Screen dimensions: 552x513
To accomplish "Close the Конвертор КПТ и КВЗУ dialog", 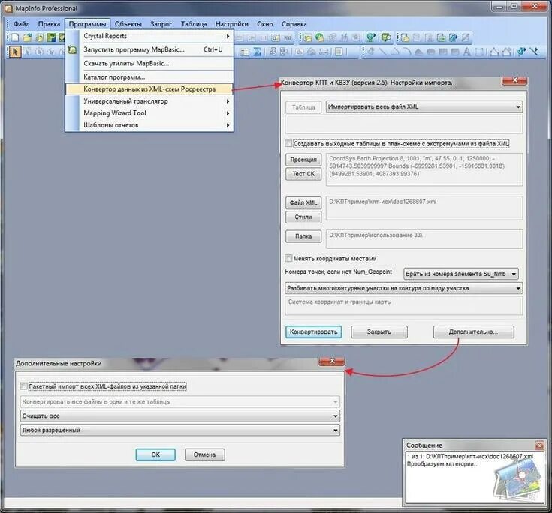I will coord(514,80).
